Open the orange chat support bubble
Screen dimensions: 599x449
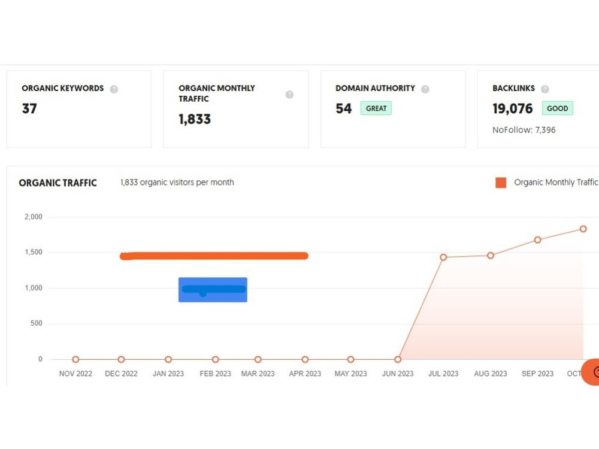(591, 372)
